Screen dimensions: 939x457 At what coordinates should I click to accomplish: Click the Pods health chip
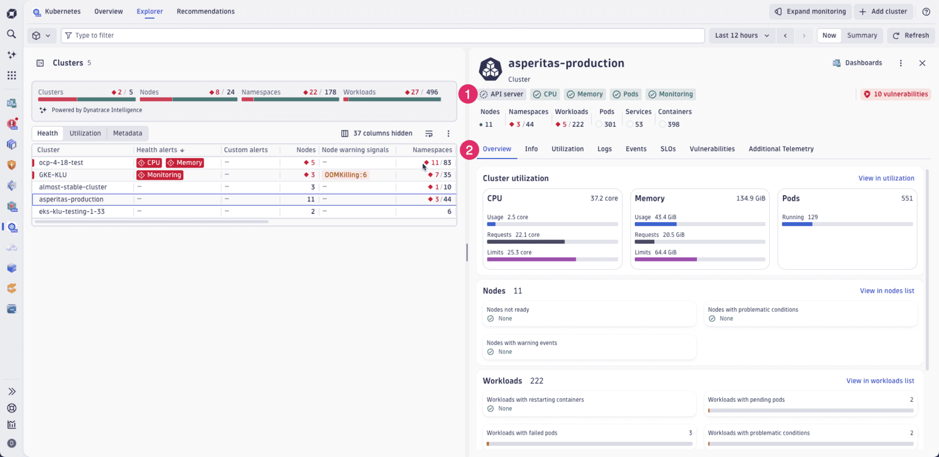click(x=625, y=94)
